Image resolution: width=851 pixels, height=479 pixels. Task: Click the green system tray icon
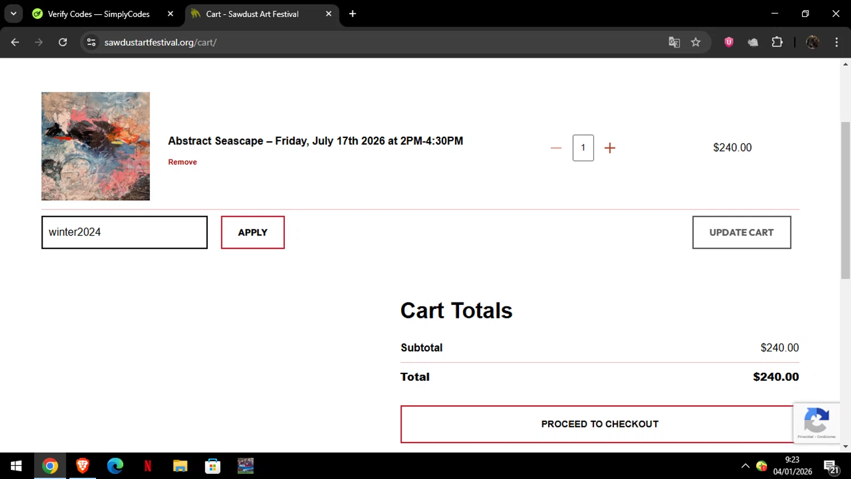(762, 466)
